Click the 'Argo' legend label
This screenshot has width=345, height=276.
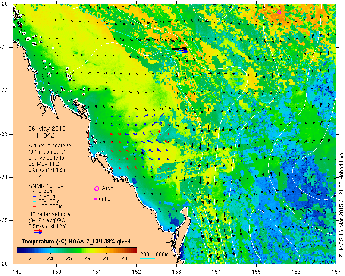pyautogui.click(x=107, y=188)
